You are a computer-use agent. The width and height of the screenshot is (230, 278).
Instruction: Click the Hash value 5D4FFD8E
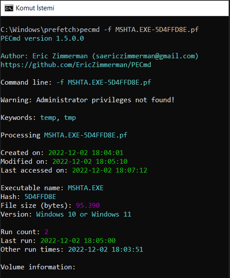coord(40,197)
